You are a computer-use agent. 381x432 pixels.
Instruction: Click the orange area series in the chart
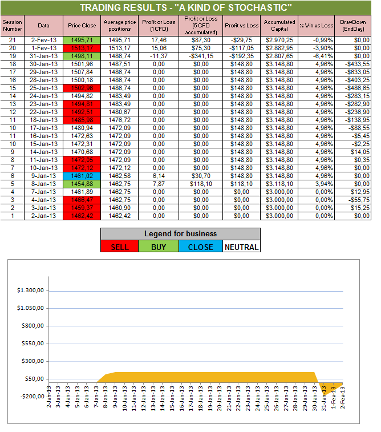[x=209, y=377]
